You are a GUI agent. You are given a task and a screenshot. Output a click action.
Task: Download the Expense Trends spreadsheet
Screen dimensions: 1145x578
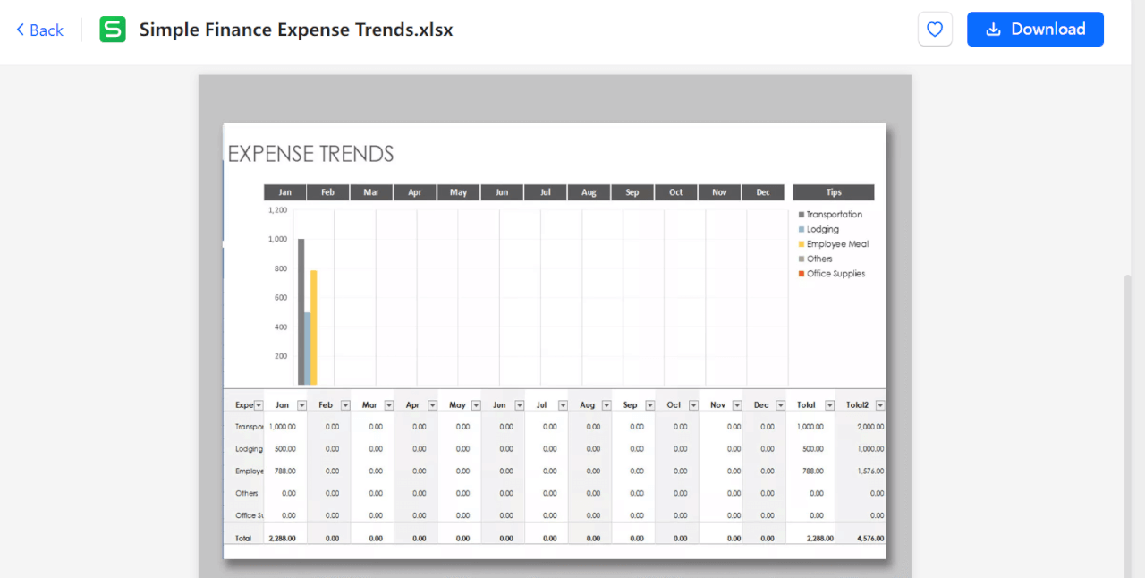(x=1035, y=30)
